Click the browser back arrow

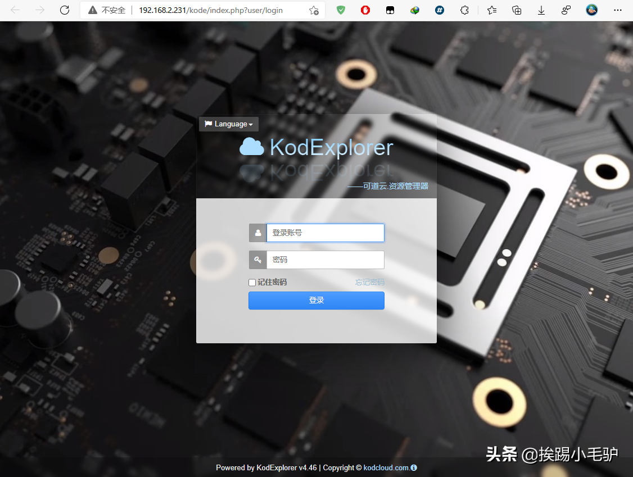coord(15,10)
